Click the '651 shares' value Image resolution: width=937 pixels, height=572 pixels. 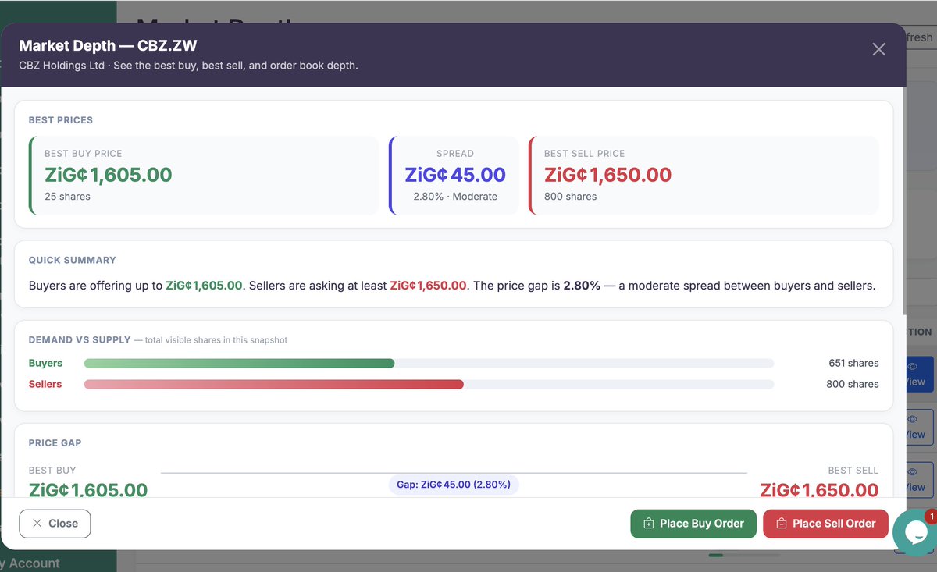(x=853, y=363)
